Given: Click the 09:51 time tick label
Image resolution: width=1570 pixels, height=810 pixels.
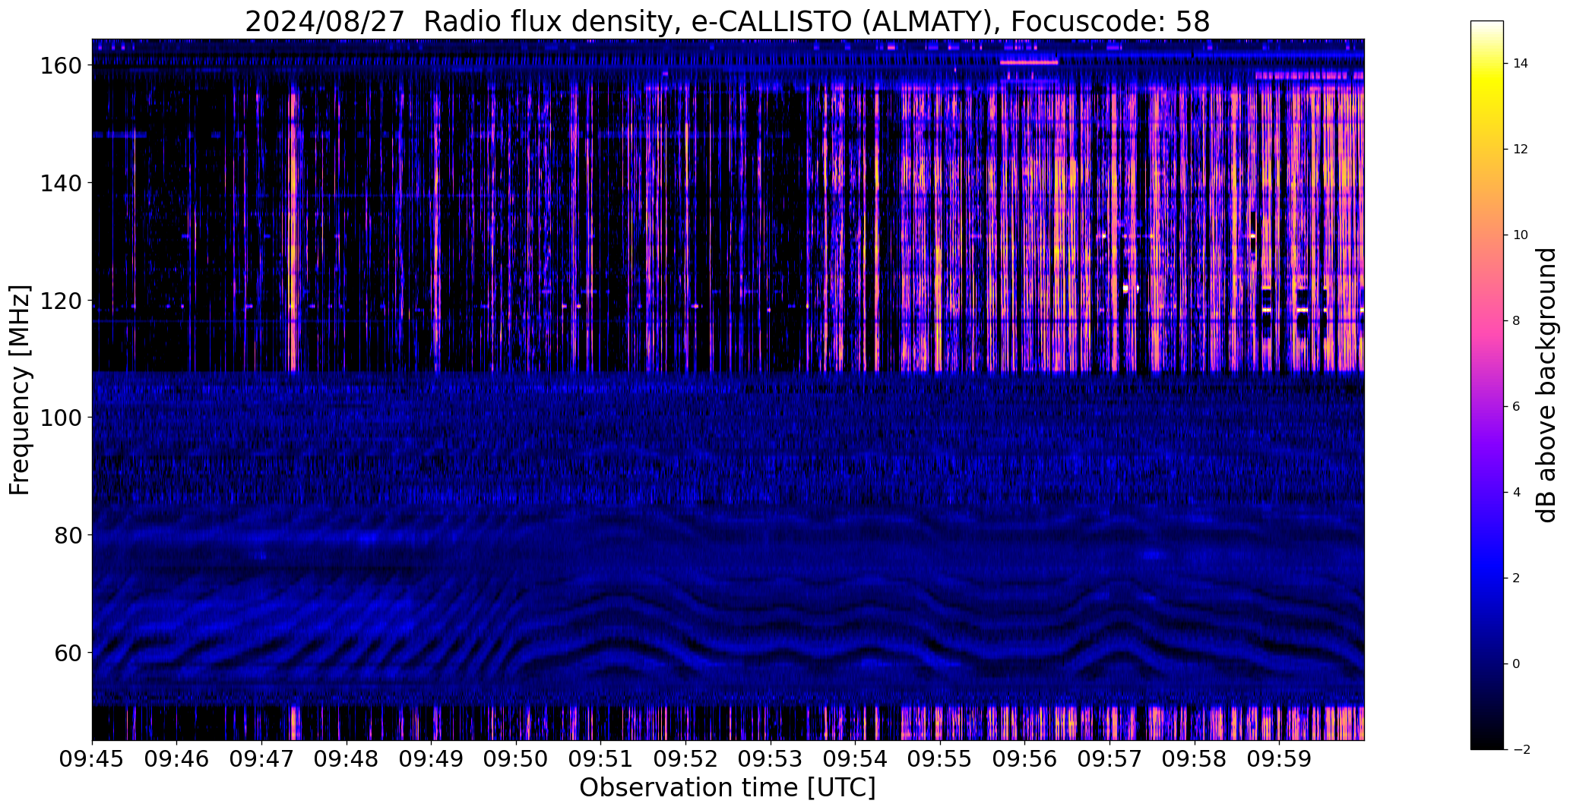Looking at the screenshot, I should [x=601, y=759].
